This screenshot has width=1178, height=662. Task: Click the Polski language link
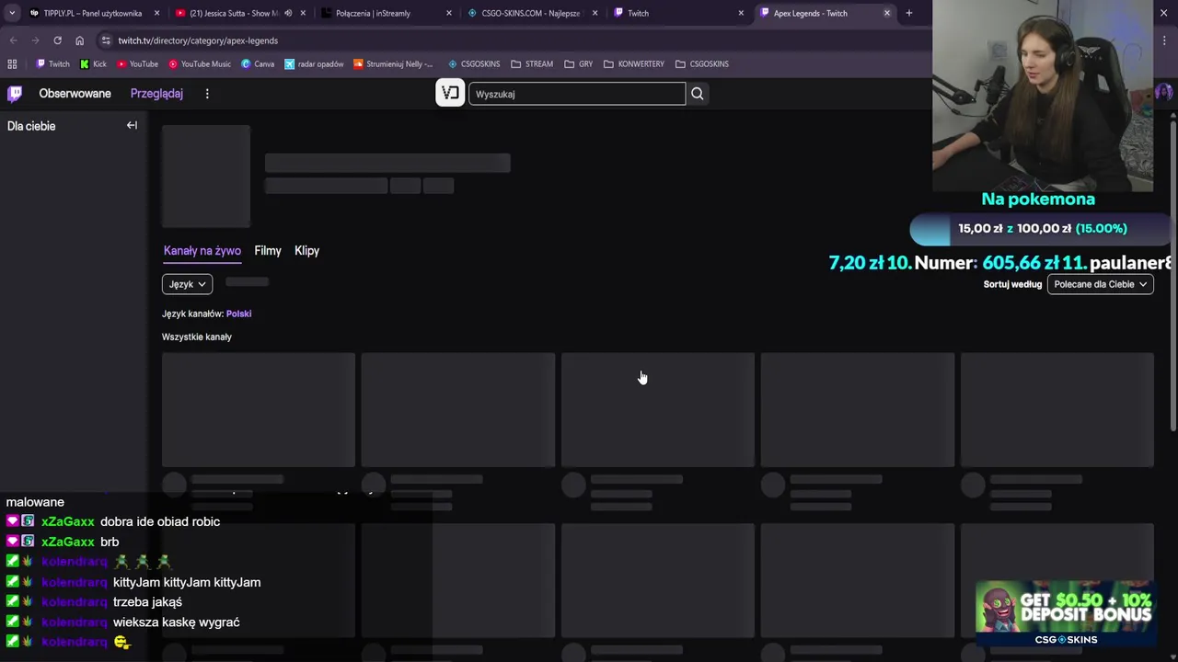[238, 314]
